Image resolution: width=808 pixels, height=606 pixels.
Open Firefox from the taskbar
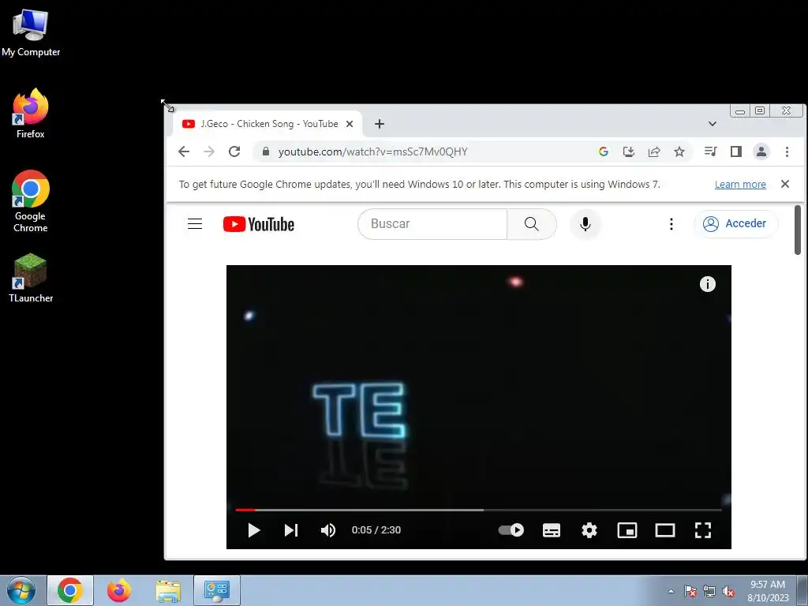(119, 590)
